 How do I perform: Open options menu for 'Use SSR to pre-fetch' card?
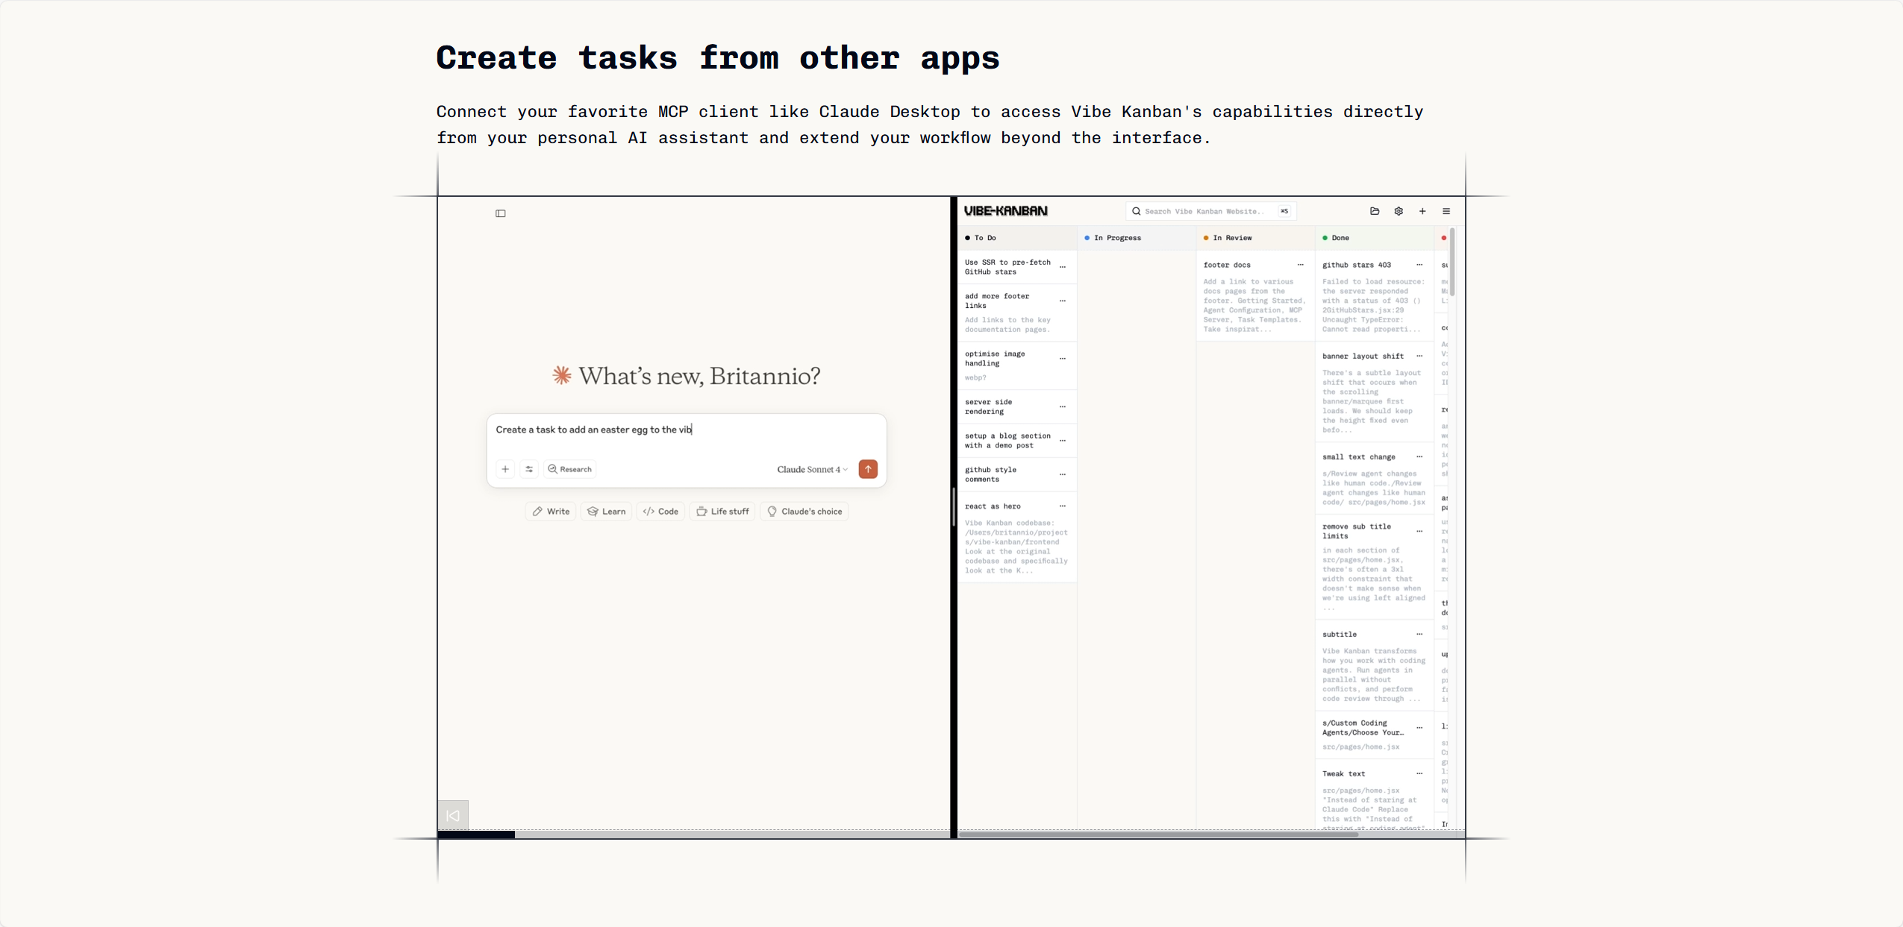[x=1063, y=267]
